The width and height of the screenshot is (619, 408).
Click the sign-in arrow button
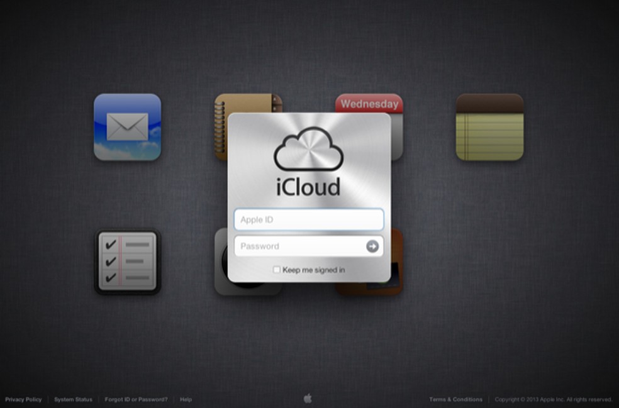(x=373, y=246)
